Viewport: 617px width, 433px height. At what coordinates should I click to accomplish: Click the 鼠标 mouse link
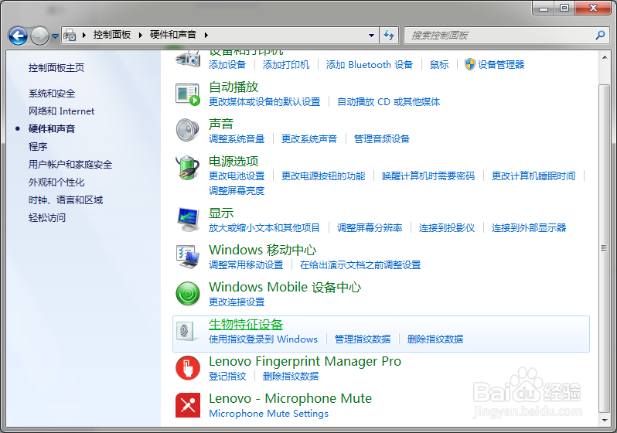click(x=439, y=64)
